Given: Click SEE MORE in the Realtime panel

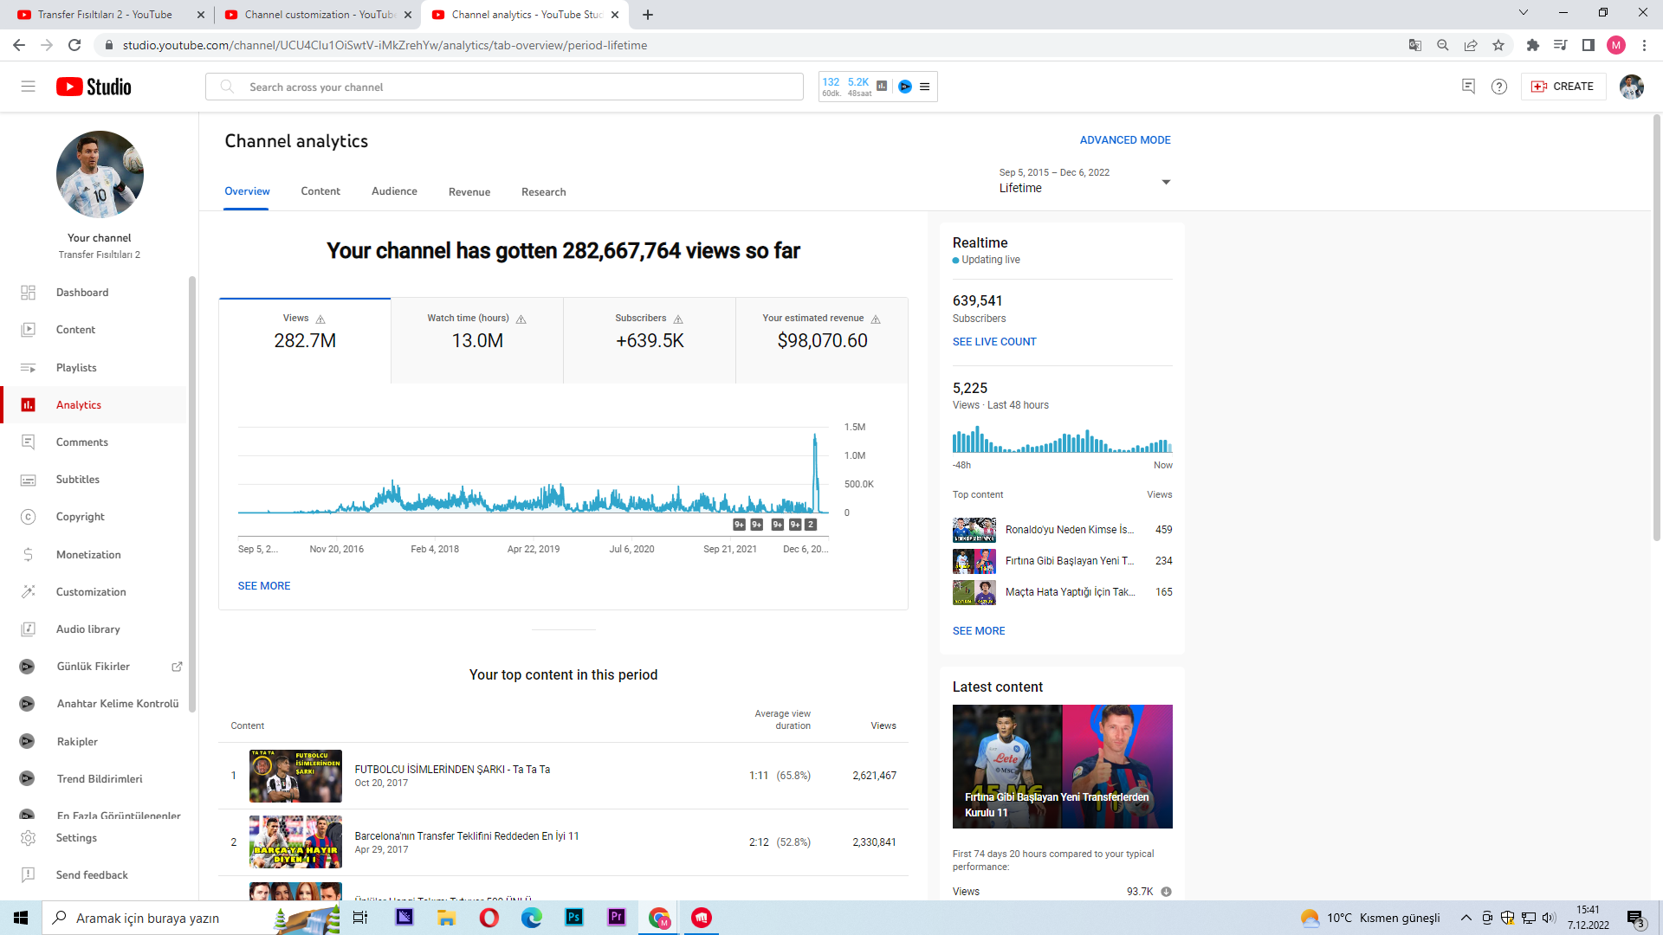Looking at the screenshot, I should tap(979, 631).
